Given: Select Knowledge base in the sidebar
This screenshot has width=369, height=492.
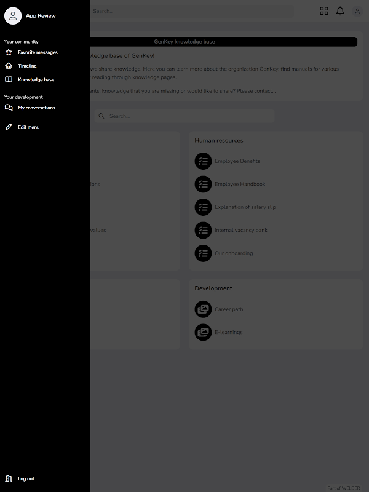Looking at the screenshot, I should coord(36,80).
